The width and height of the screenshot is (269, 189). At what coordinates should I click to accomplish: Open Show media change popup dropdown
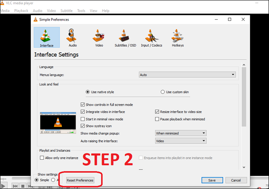coord(181,133)
